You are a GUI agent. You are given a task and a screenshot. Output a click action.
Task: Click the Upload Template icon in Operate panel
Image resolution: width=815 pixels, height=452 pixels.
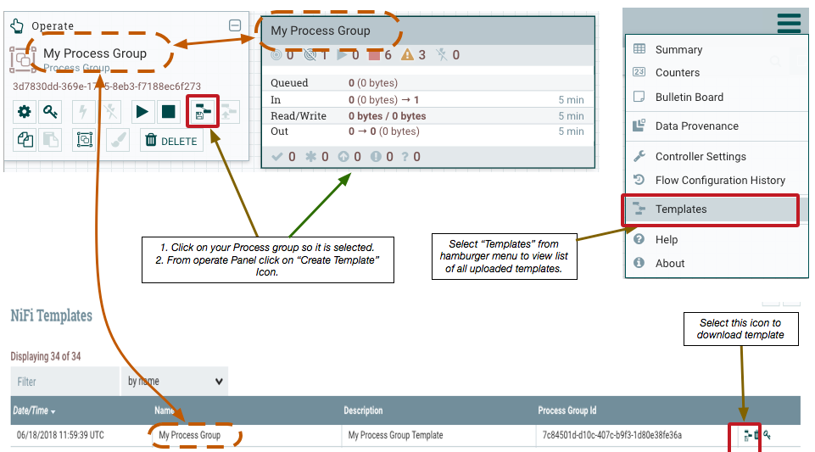[x=228, y=111]
